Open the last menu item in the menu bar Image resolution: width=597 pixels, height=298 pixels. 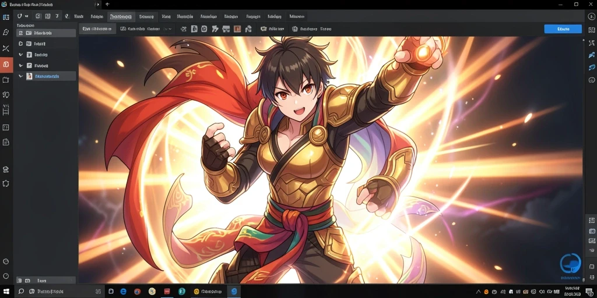[x=297, y=16]
